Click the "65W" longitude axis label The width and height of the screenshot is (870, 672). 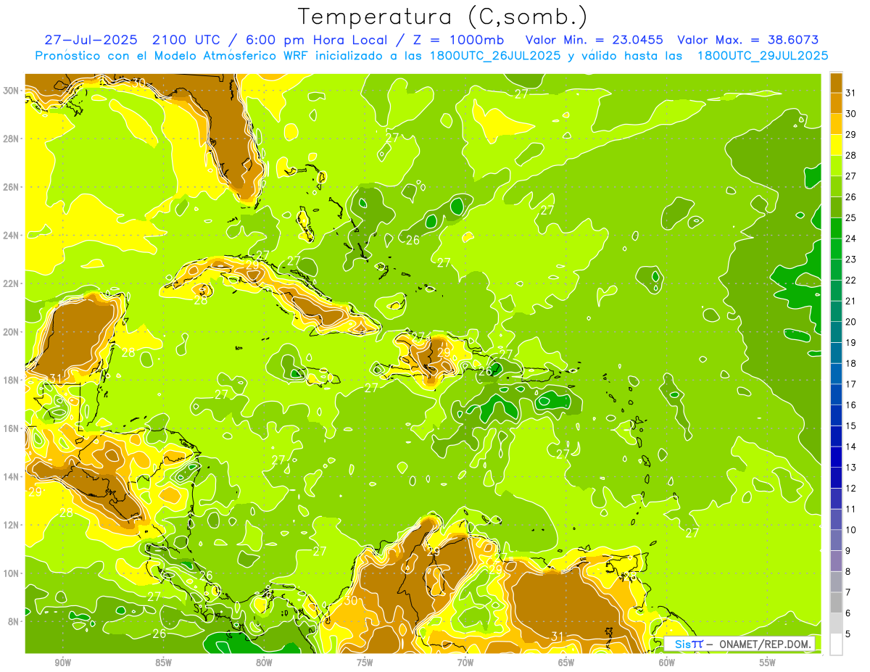pos(566,663)
